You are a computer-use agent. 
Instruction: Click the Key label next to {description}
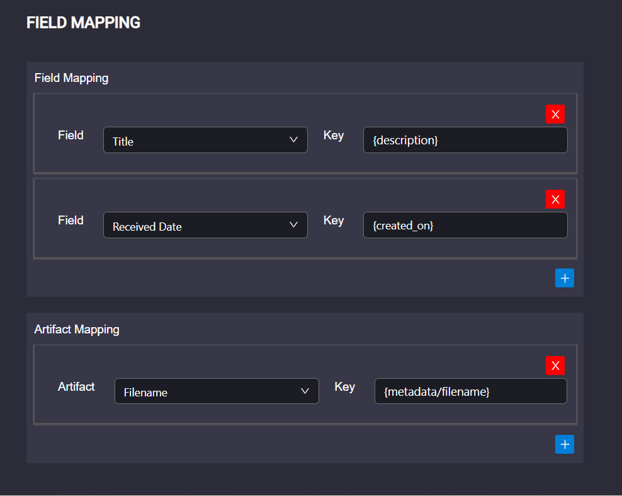click(x=333, y=136)
